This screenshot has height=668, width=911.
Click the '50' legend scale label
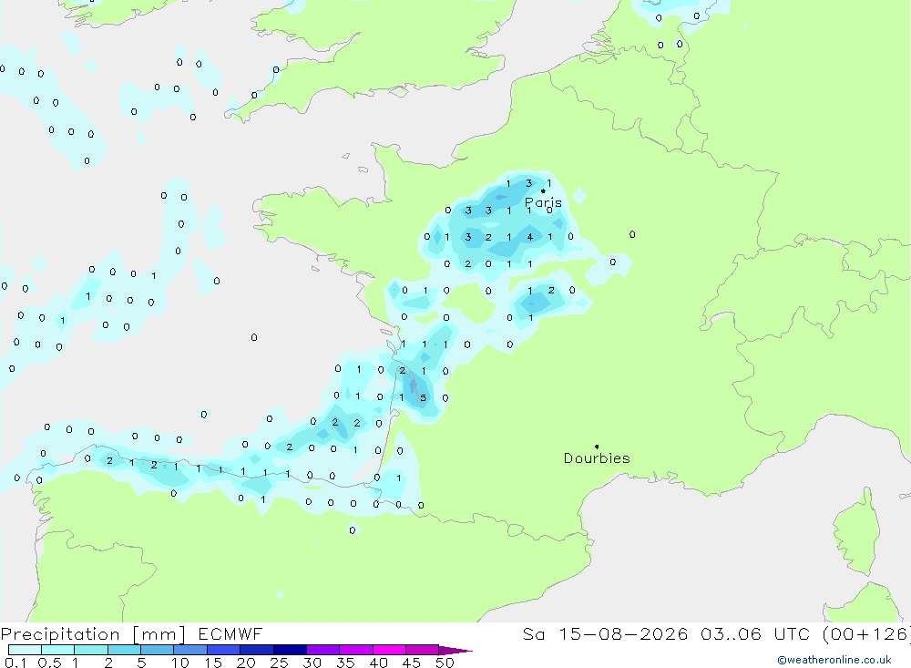(x=445, y=663)
